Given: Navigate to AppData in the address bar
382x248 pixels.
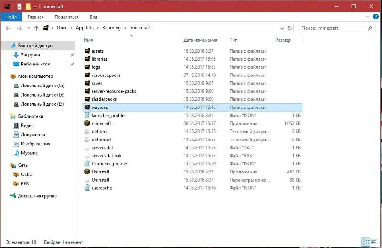Looking at the screenshot, I should click(85, 28).
